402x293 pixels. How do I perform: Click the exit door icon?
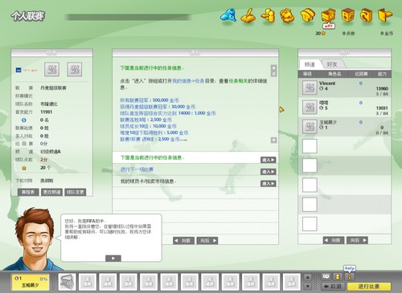click(385, 15)
